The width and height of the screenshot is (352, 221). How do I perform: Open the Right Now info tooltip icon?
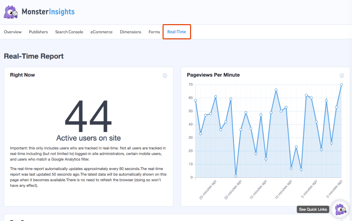(165, 75)
